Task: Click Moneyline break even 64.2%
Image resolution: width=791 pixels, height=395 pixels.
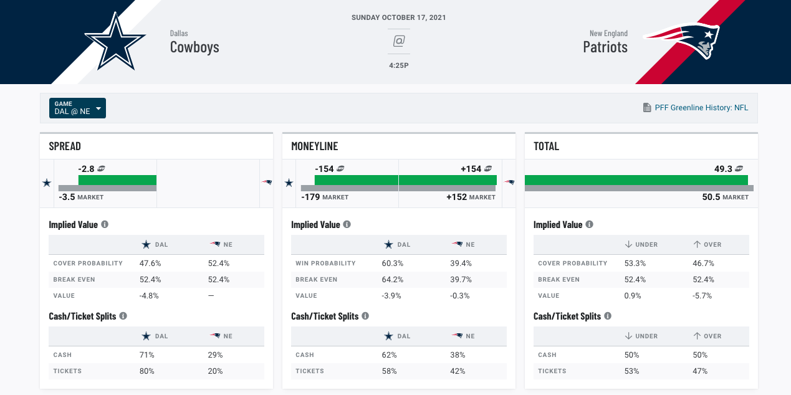Action: [393, 279]
